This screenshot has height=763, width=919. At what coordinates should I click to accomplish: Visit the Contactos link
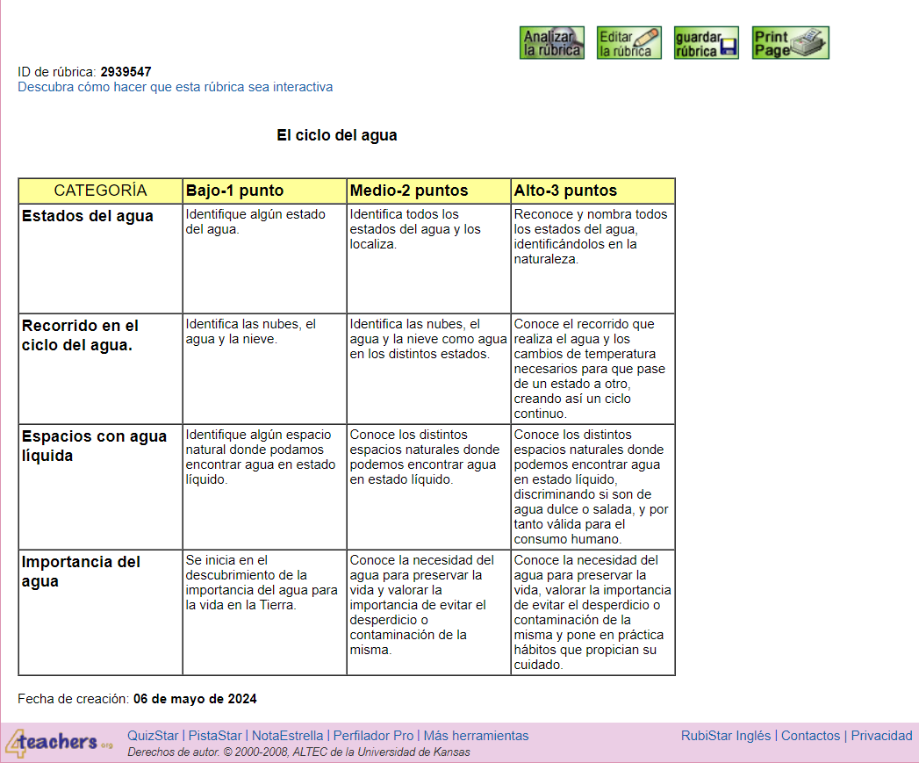click(x=810, y=736)
